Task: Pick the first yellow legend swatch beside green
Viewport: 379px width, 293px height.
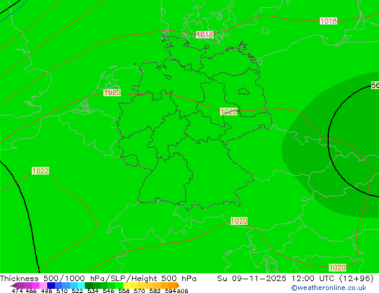Action: coord(127,285)
